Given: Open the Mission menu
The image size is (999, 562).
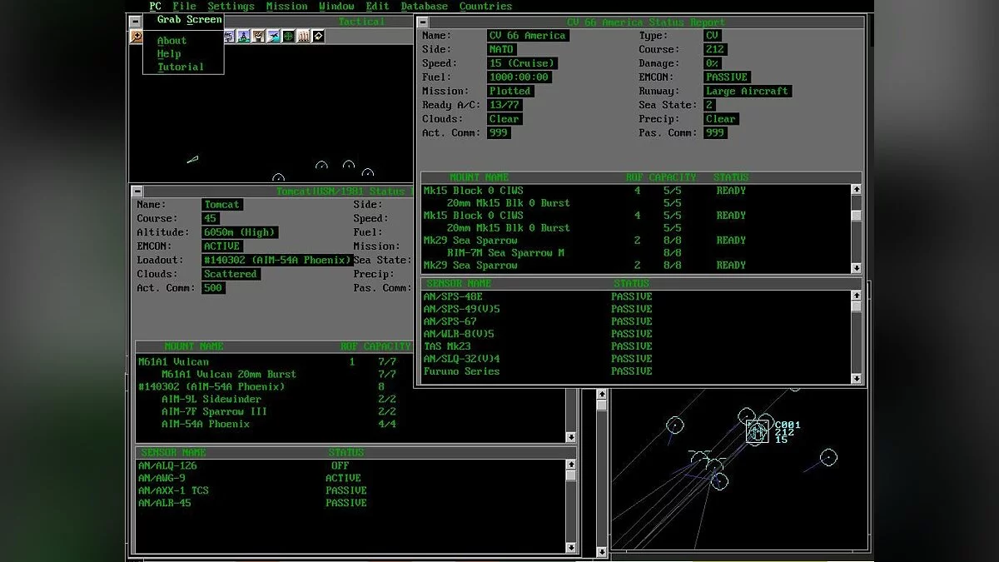Looking at the screenshot, I should pos(286,6).
